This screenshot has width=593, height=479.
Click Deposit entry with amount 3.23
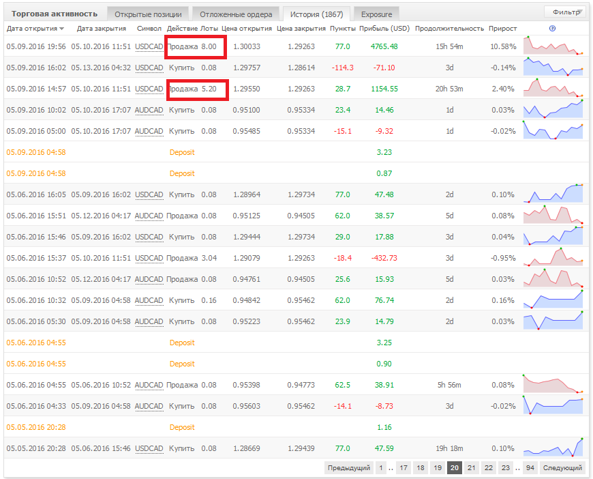coord(182,153)
